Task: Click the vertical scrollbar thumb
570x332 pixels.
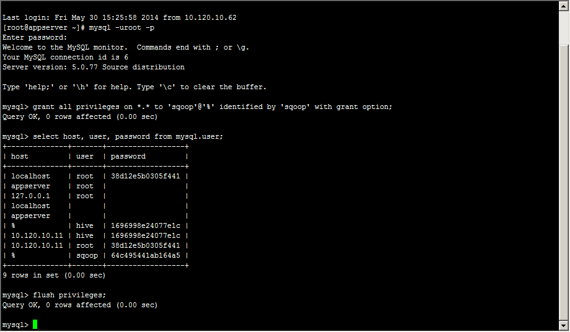Action: [564, 183]
